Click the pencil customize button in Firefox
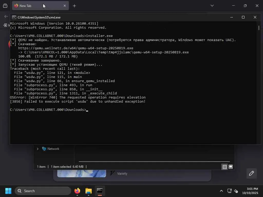 click(x=251, y=173)
